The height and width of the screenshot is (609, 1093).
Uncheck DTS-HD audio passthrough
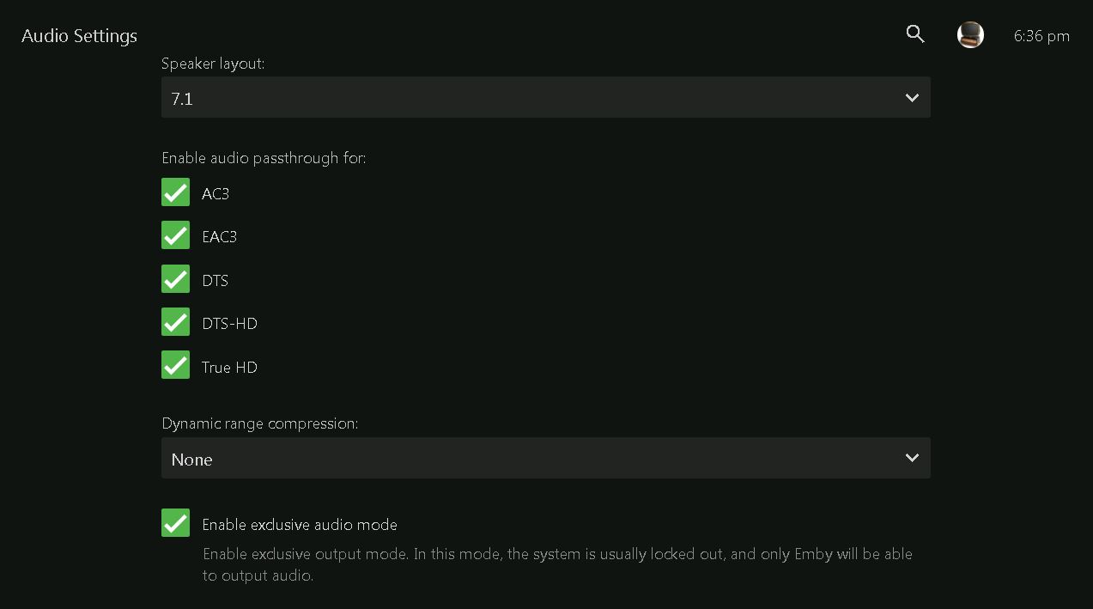pyautogui.click(x=175, y=322)
